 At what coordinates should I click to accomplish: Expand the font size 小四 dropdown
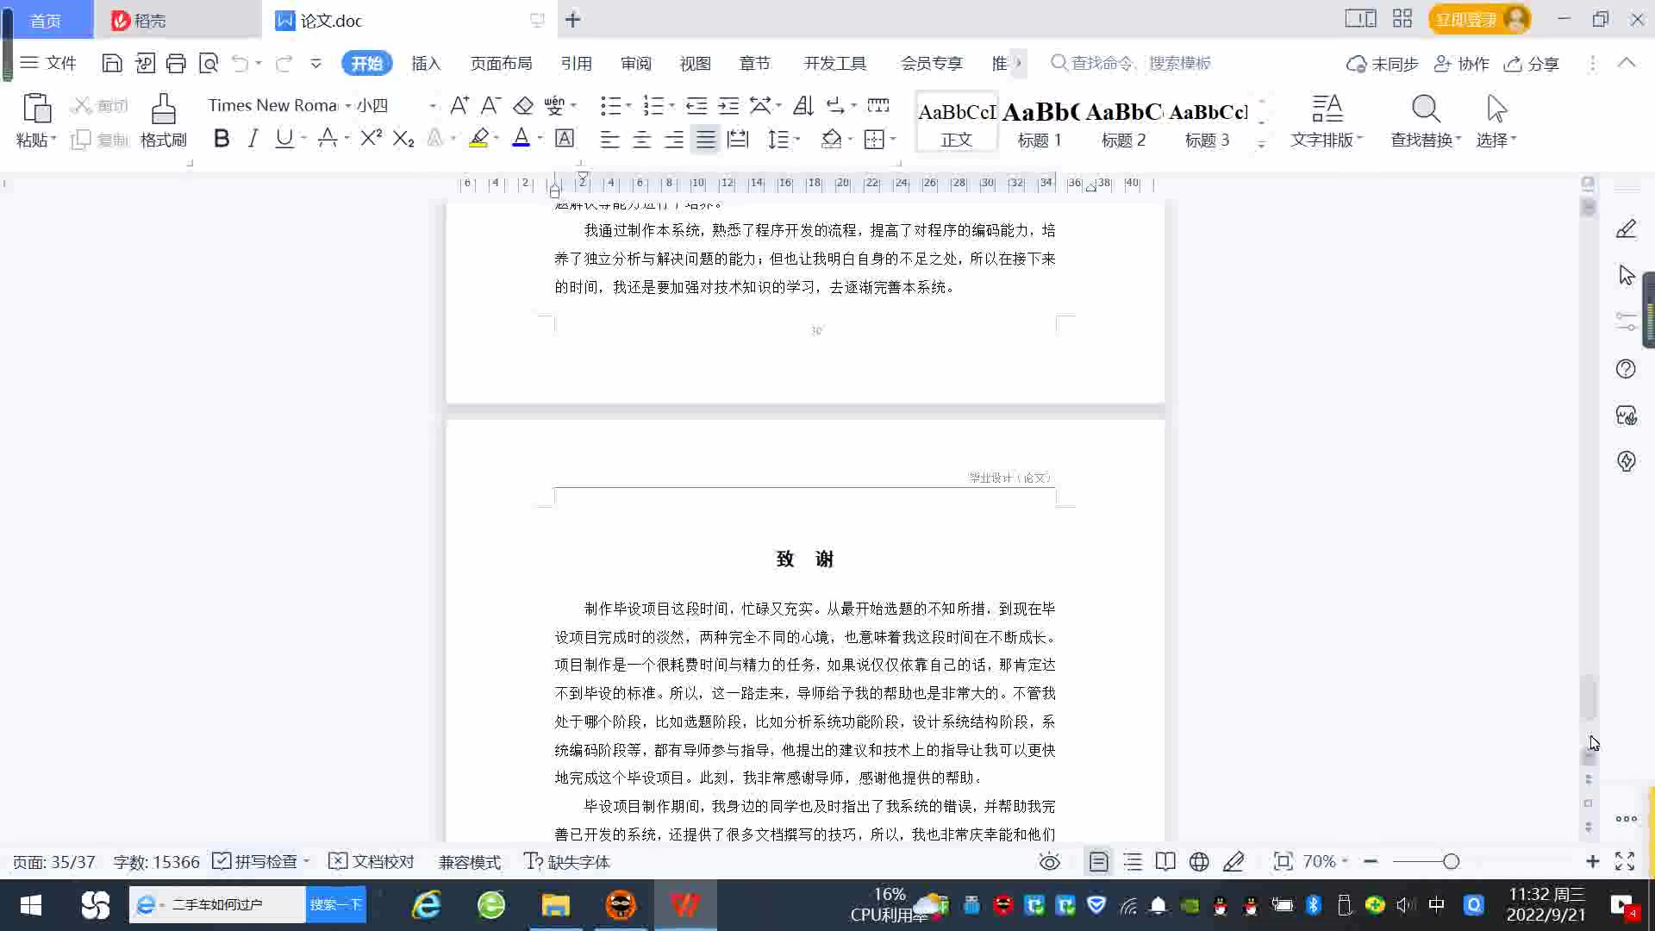click(432, 105)
